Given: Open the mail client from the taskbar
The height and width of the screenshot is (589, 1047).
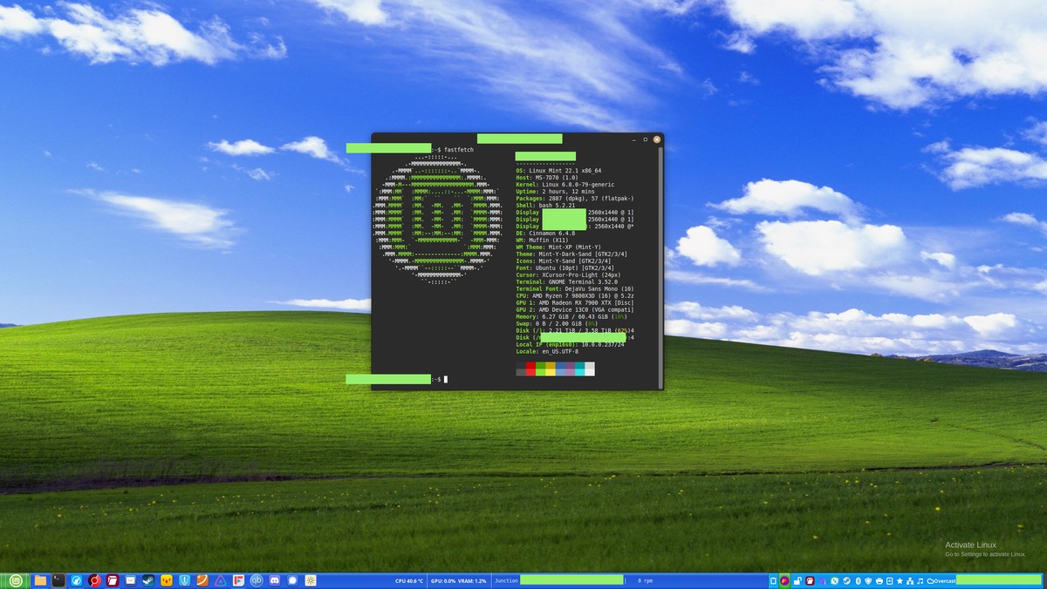Looking at the screenshot, I should click(129, 580).
